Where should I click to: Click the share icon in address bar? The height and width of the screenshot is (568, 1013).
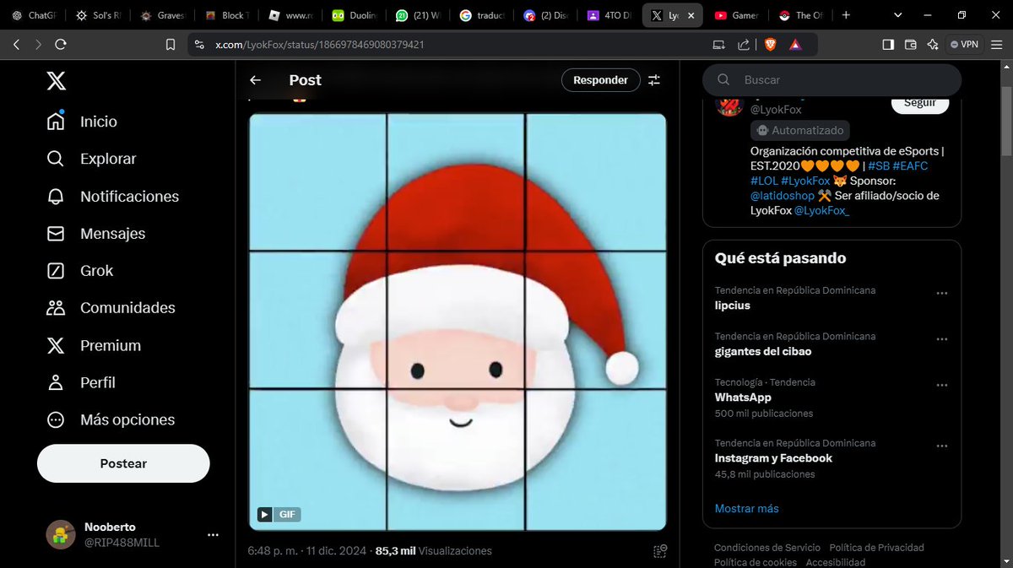tap(744, 45)
